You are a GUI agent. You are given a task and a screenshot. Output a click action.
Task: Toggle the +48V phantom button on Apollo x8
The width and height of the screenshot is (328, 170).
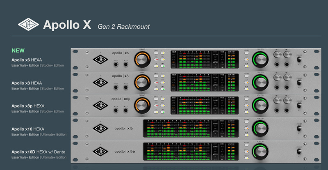point(156,82)
